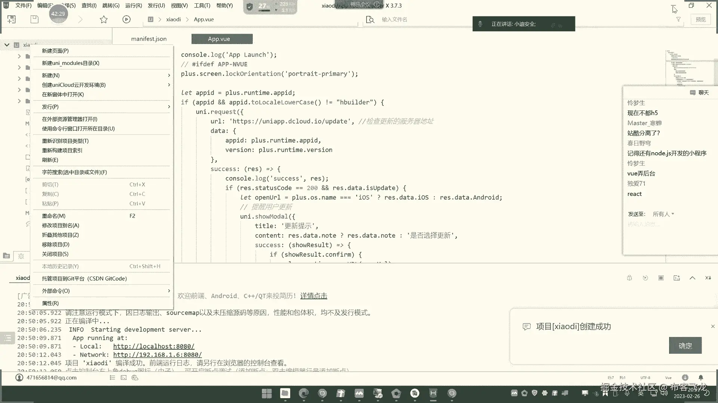The width and height of the screenshot is (718, 403).
Task: Click the filter funnel icon near preview
Action: 678,19
